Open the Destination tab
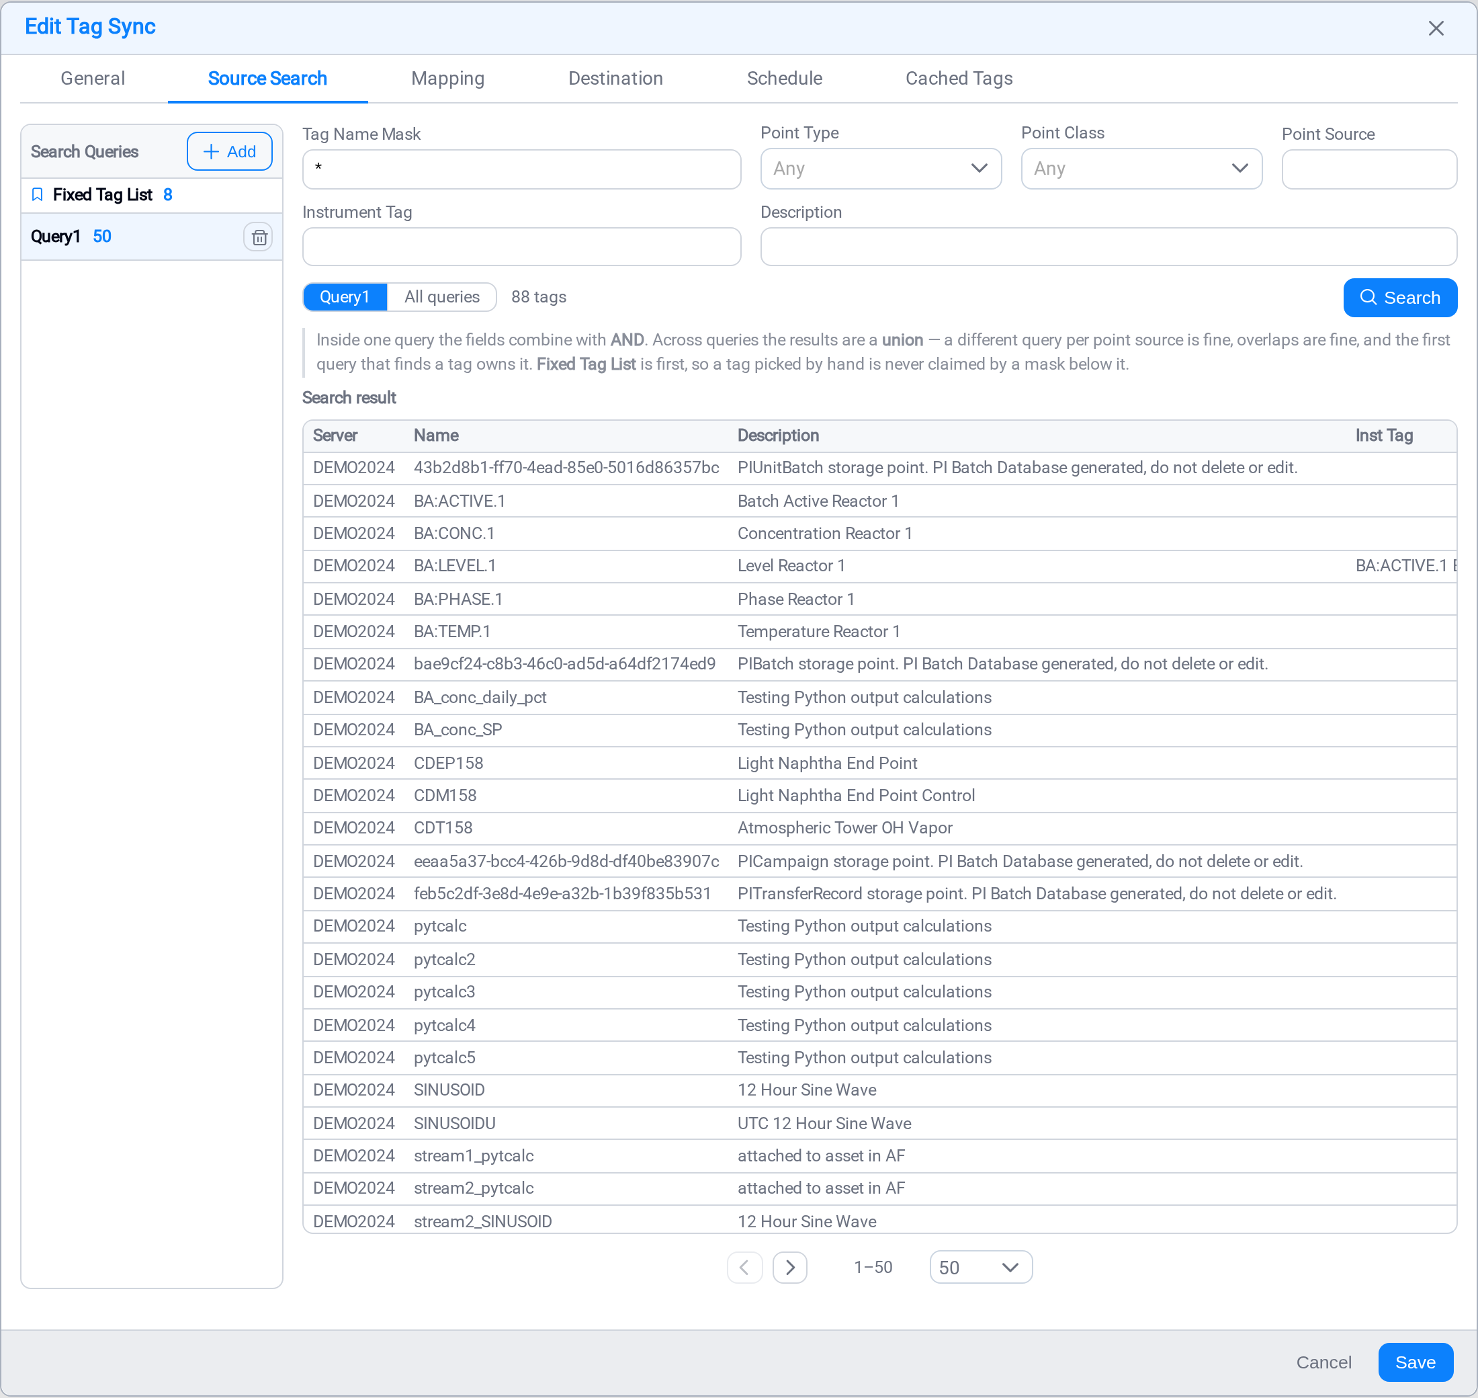 [x=615, y=78]
